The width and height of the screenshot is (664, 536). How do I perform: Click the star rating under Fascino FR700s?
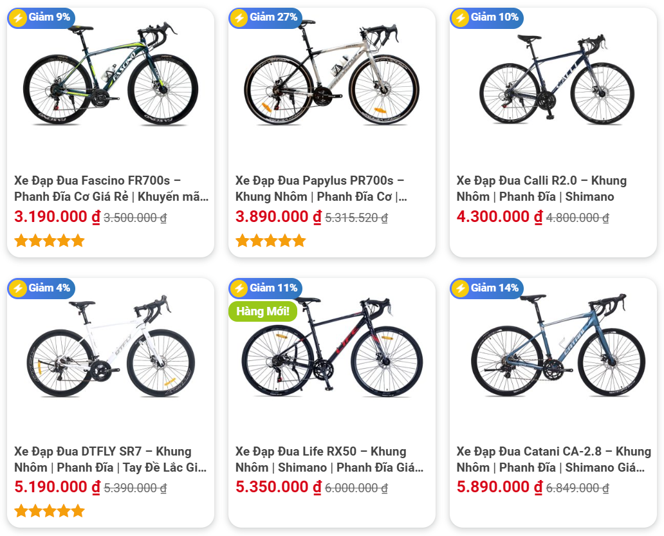click(50, 241)
